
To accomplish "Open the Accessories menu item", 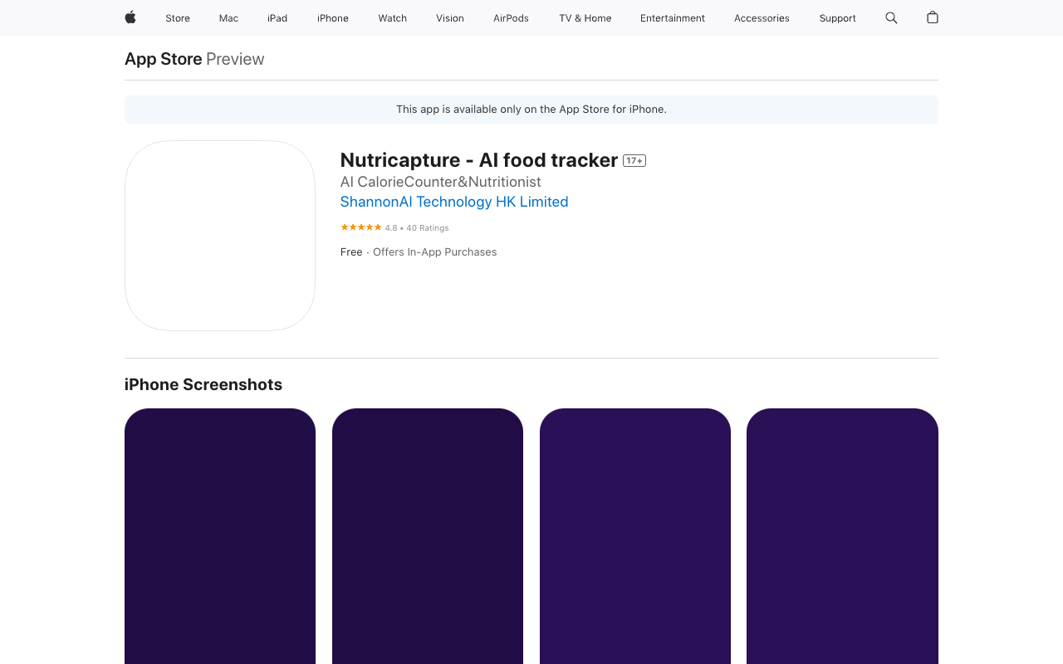I will point(762,18).
